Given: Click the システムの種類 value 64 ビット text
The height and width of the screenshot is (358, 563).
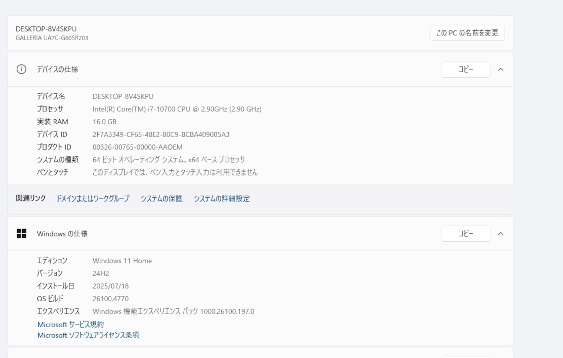Looking at the screenshot, I should tap(169, 159).
